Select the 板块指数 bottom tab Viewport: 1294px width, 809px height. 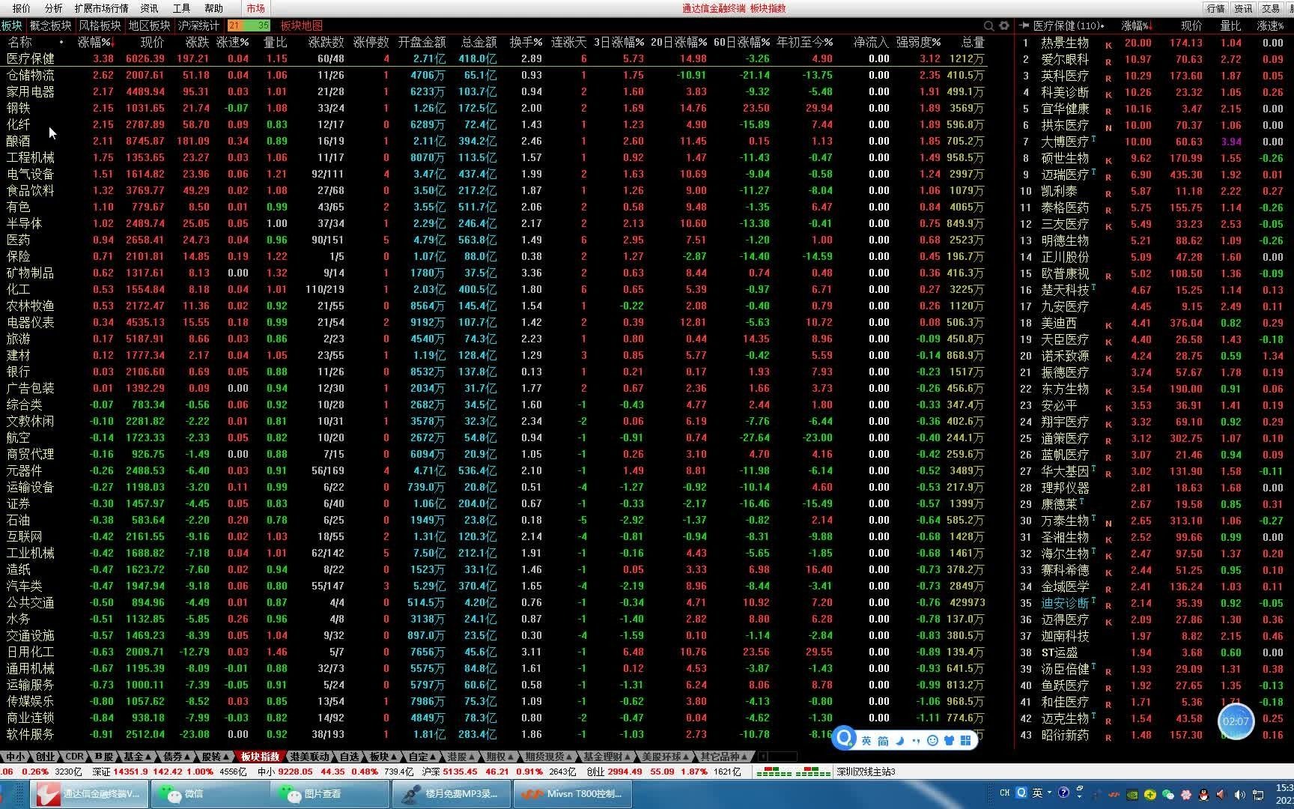(x=260, y=757)
